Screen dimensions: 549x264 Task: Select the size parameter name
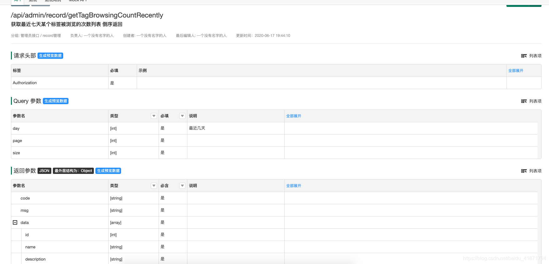[16, 153]
